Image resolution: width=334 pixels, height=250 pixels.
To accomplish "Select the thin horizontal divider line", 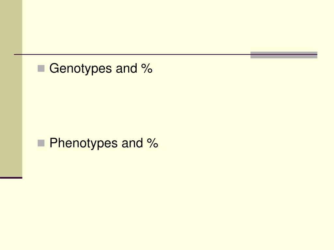I will pyautogui.click(x=165, y=55).
